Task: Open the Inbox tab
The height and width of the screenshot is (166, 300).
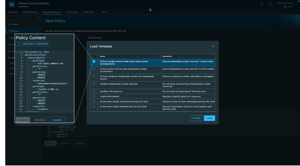Action: point(104,12)
